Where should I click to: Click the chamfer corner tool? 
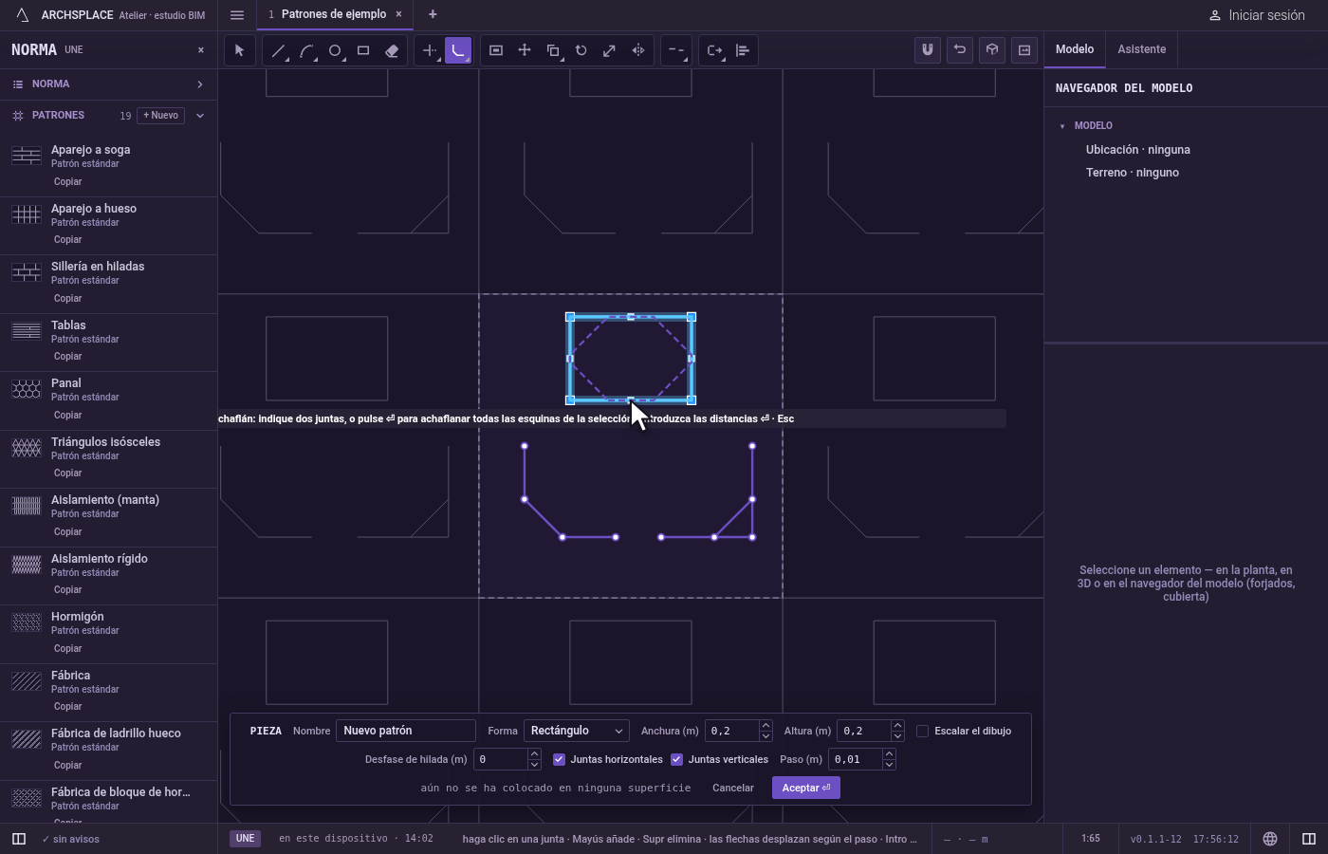(458, 50)
